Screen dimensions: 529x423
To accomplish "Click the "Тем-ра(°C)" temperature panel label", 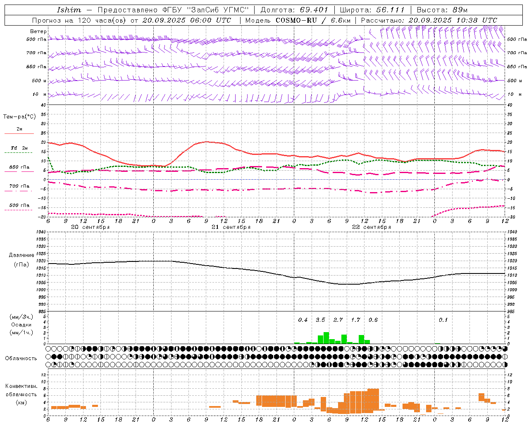I will coord(19,117).
